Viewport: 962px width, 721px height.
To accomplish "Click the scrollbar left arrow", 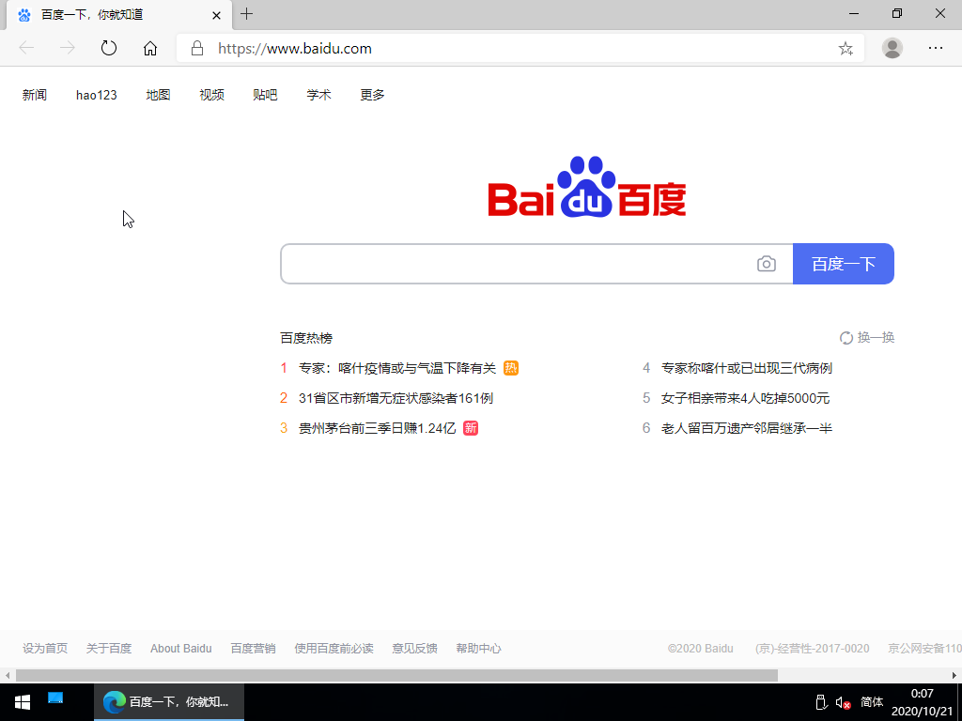I will point(8,675).
